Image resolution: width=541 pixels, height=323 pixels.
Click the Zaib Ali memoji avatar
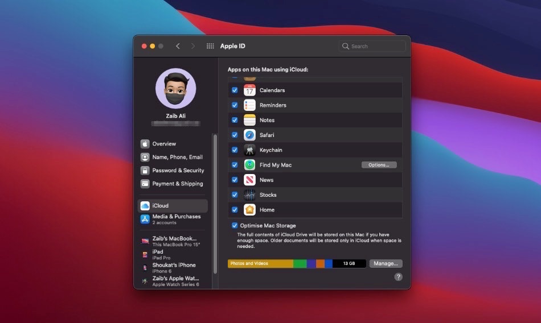175,88
